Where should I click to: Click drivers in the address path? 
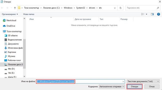coord(92,8)
